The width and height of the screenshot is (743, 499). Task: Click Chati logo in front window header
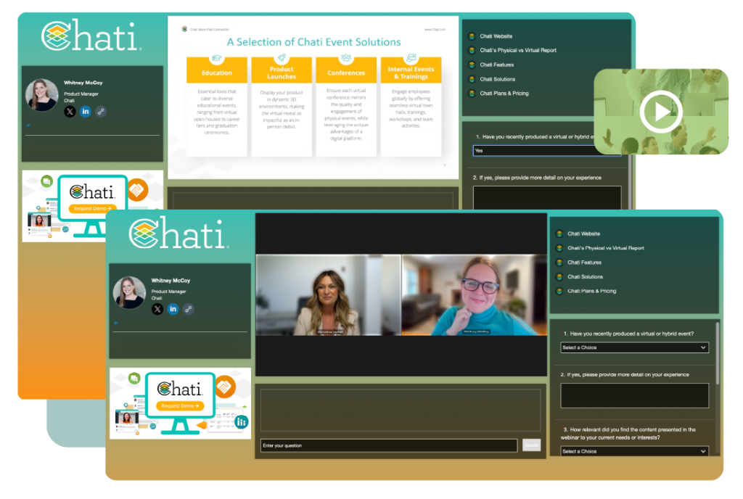(x=178, y=234)
